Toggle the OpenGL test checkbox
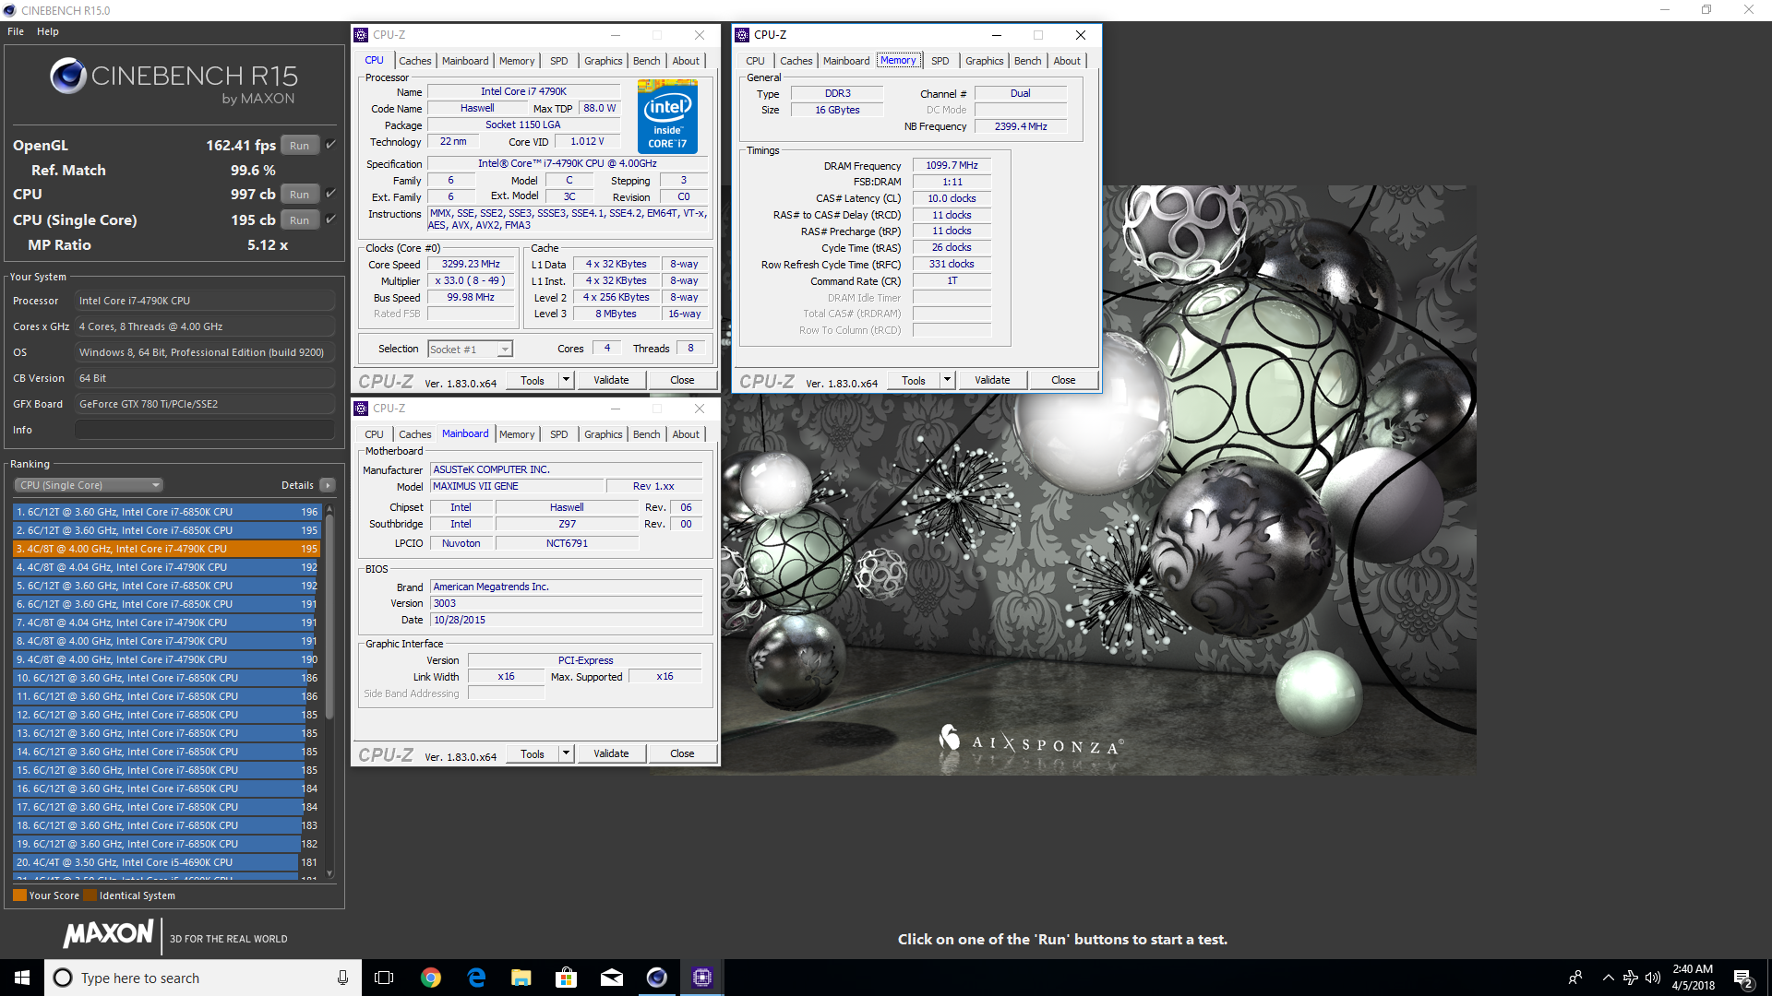The width and height of the screenshot is (1772, 996). (x=330, y=145)
